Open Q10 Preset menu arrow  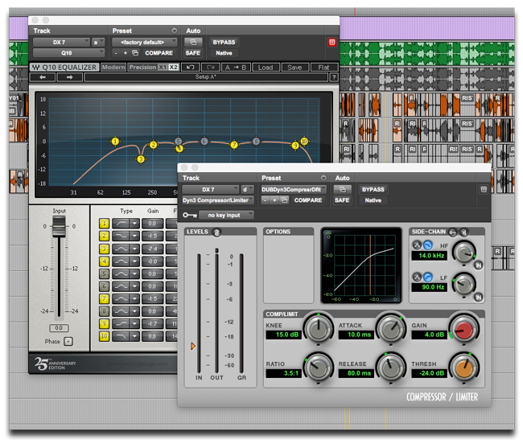tap(174, 31)
